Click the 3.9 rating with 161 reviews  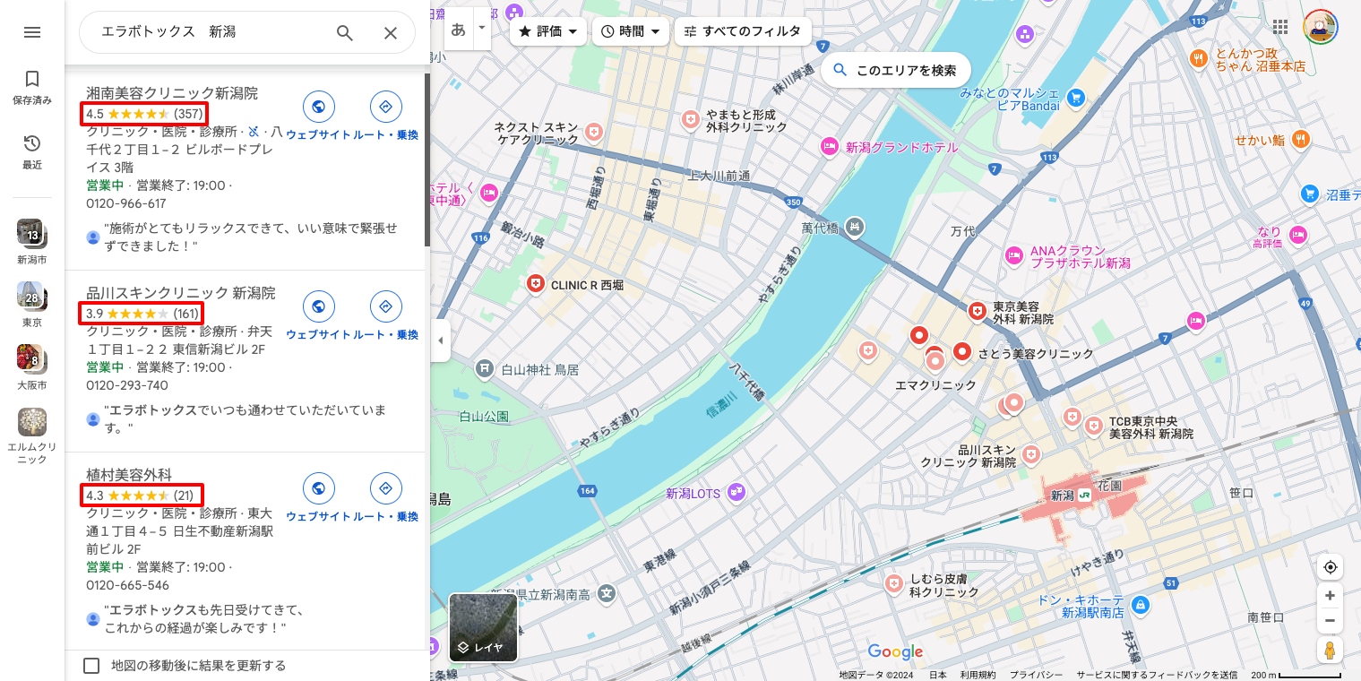[142, 314]
